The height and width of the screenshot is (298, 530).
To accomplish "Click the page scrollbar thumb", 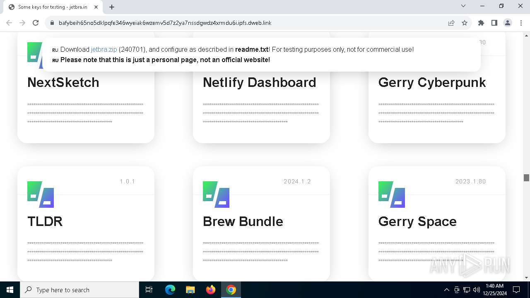I will tap(526, 178).
